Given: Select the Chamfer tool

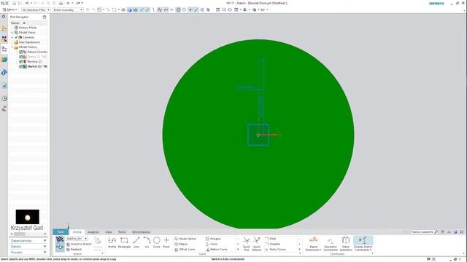Looking at the screenshot, I should (x=272, y=244).
